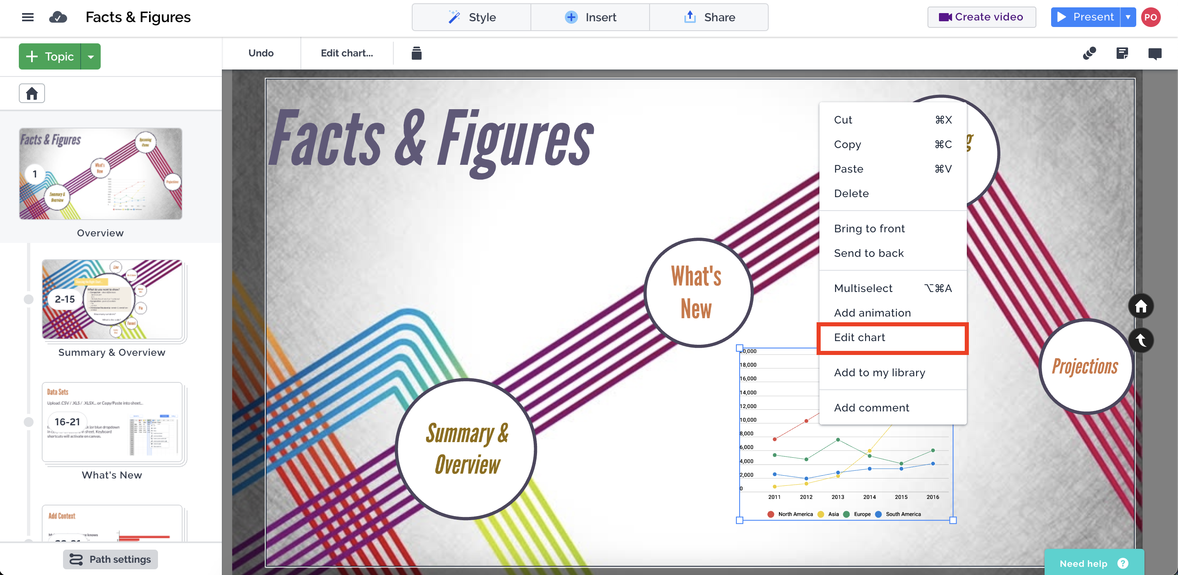1178x575 pixels.
Task: Expand the Topic button dropdown arrow
Action: coord(90,57)
